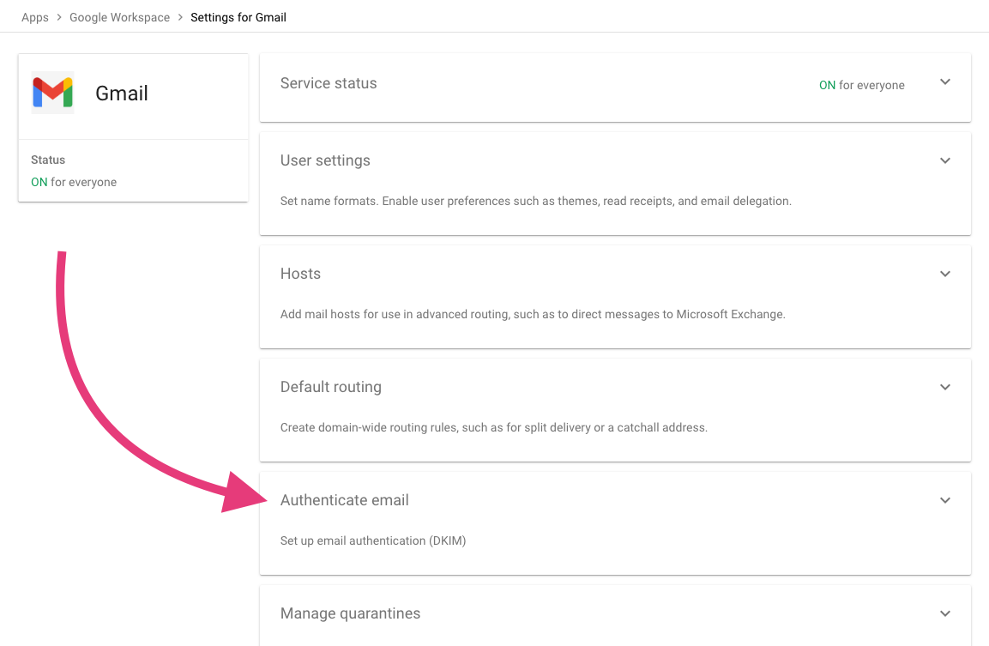Click the Set name formats description
Screen dimensions: 989x646
click(x=535, y=202)
